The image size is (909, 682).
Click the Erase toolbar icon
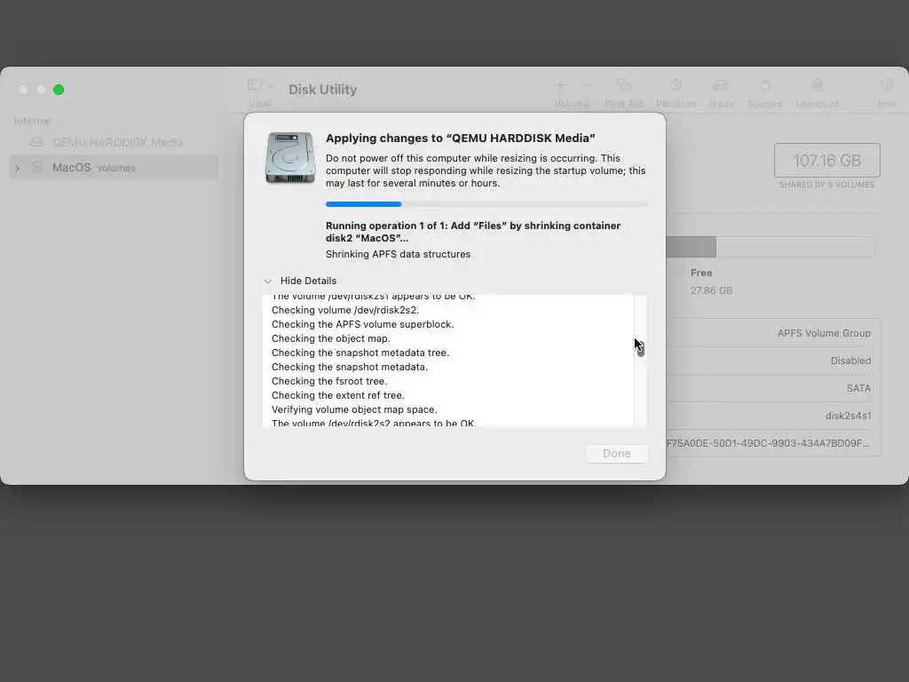pos(721,85)
